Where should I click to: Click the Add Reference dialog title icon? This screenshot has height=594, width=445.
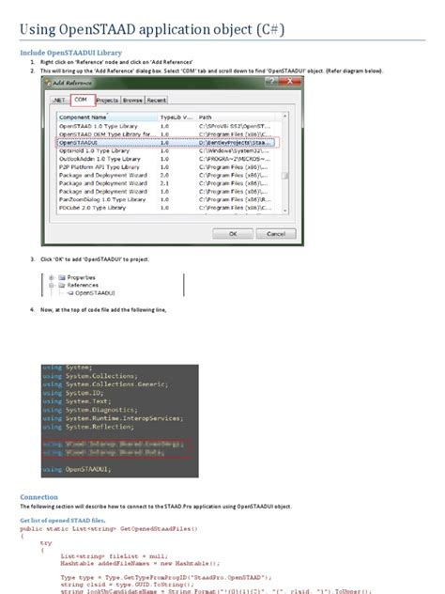pyautogui.click(x=48, y=82)
